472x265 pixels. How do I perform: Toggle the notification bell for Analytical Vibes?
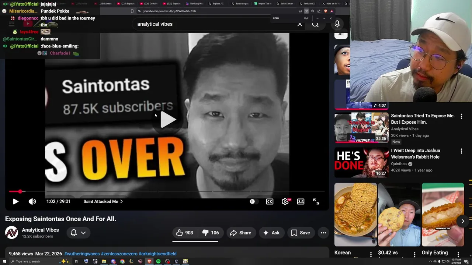click(x=74, y=233)
